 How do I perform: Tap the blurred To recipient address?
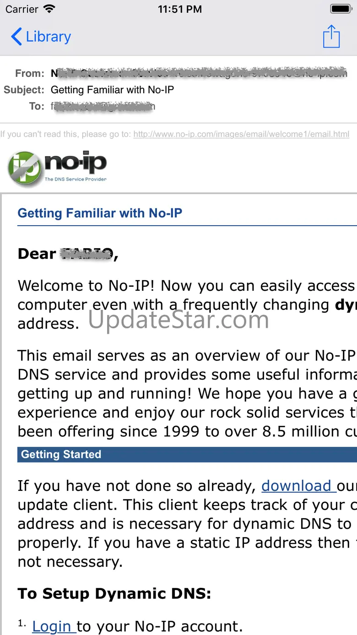click(103, 106)
